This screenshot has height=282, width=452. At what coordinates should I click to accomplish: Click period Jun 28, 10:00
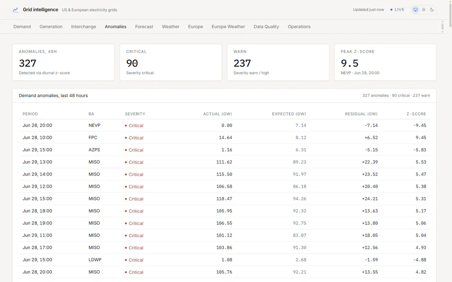(x=37, y=138)
